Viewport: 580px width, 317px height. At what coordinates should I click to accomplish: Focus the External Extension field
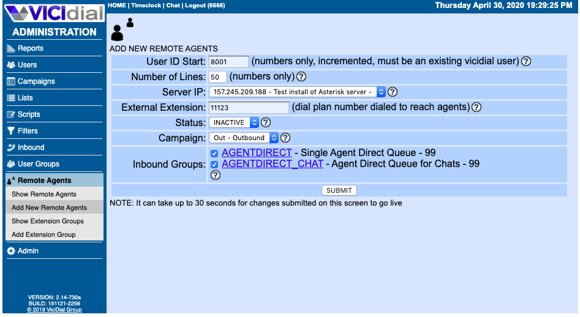249,108
